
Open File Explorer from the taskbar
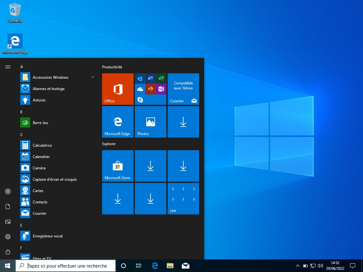tap(170, 266)
